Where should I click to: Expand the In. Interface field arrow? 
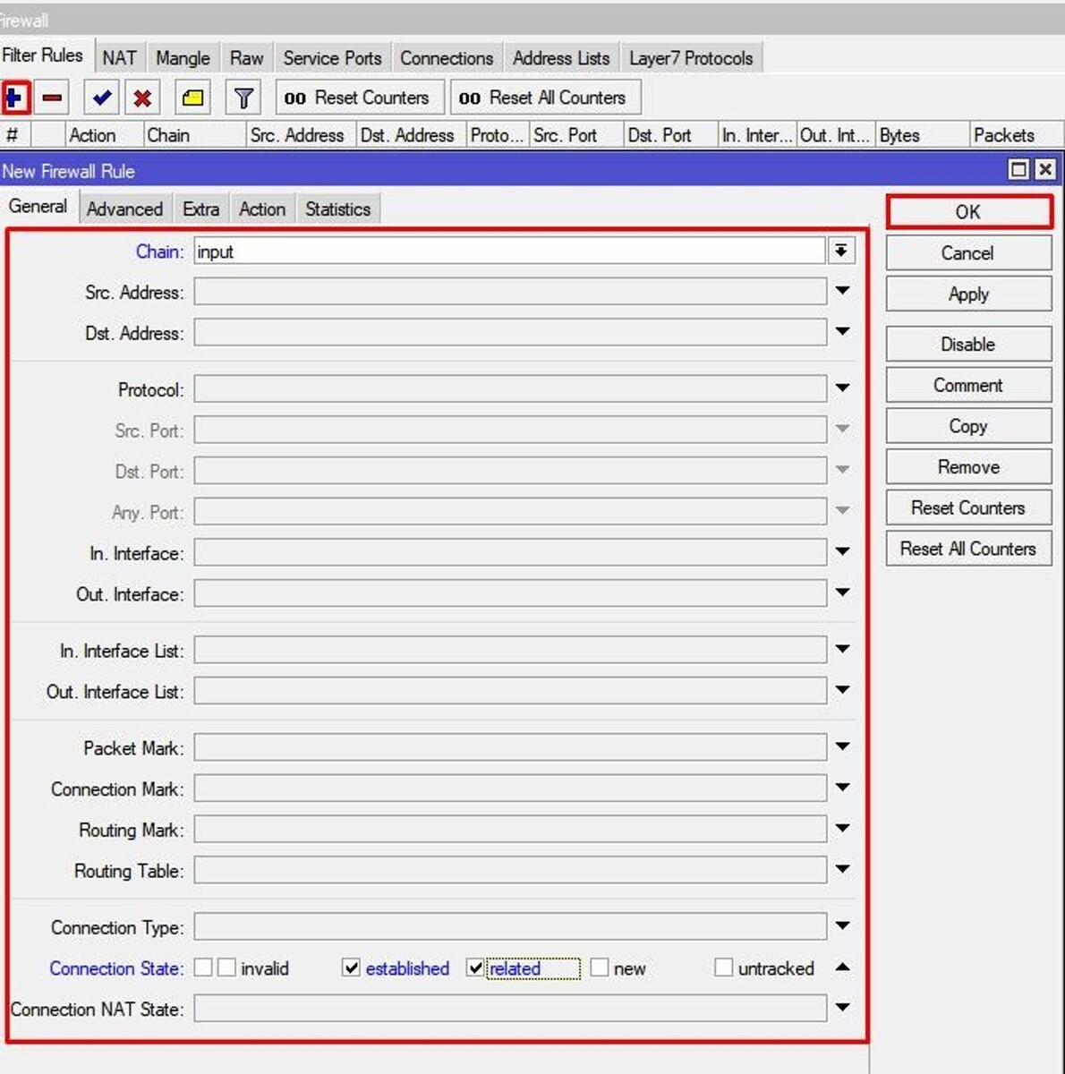pos(842,552)
